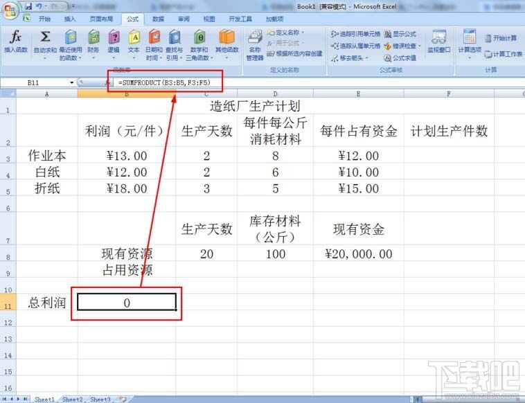The width and height of the screenshot is (525, 403).
Task: Switch to the 数据 (Data) tab
Action: (x=158, y=19)
